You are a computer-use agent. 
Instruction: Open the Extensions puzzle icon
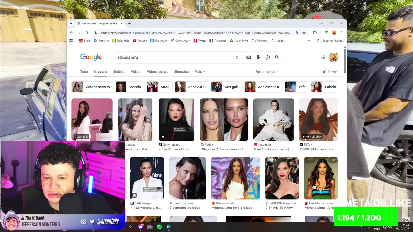pos(315,33)
